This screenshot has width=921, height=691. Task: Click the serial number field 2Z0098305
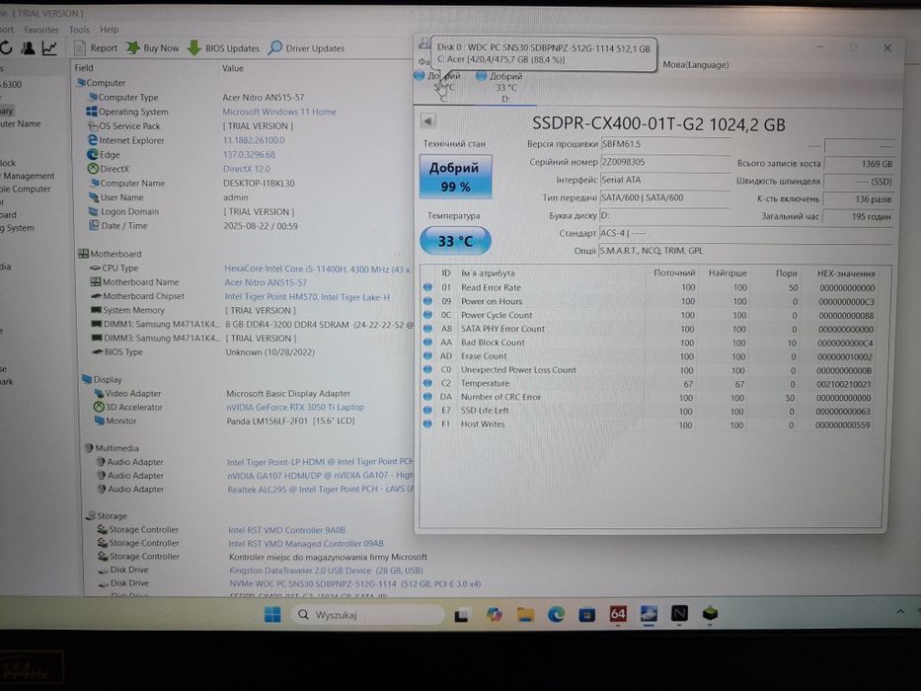[x=665, y=162]
